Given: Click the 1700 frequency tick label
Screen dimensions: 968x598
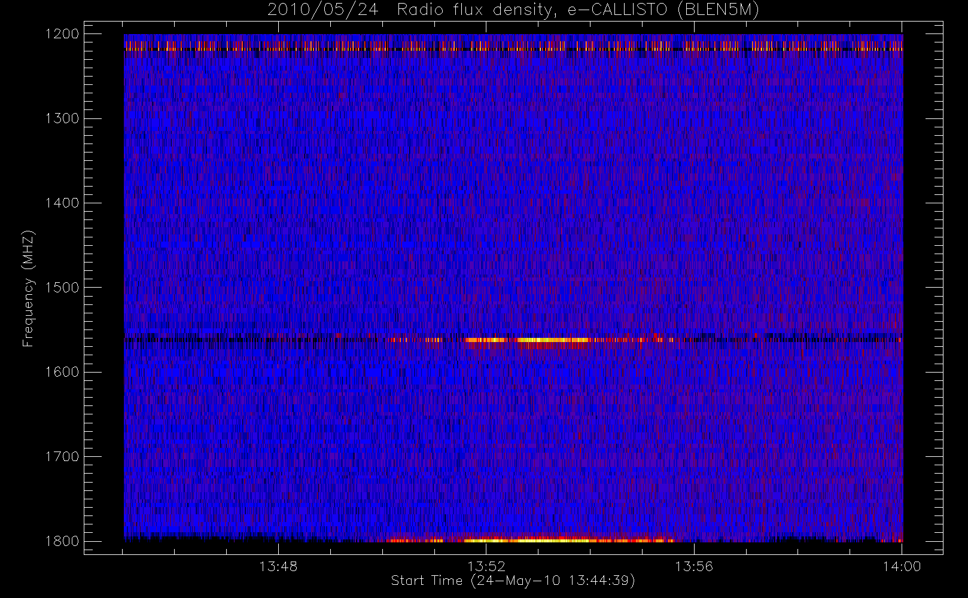Looking at the screenshot, I should (63, 456).
